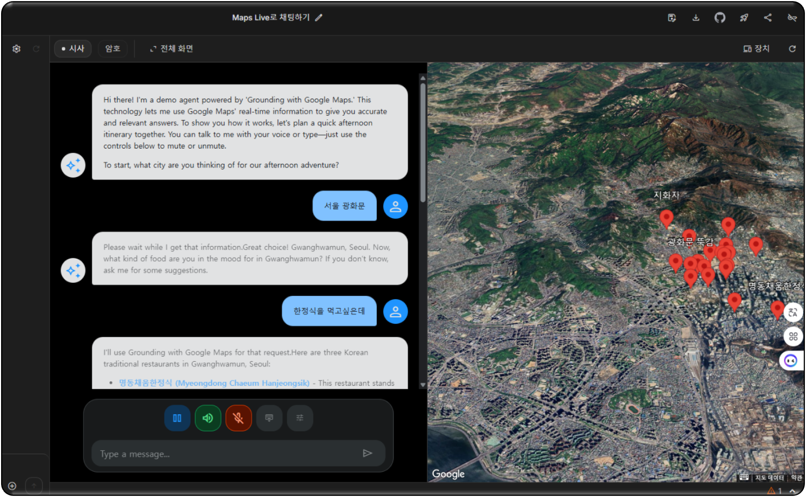Switch to the 시사 preview tab

(x=73, y=49)
